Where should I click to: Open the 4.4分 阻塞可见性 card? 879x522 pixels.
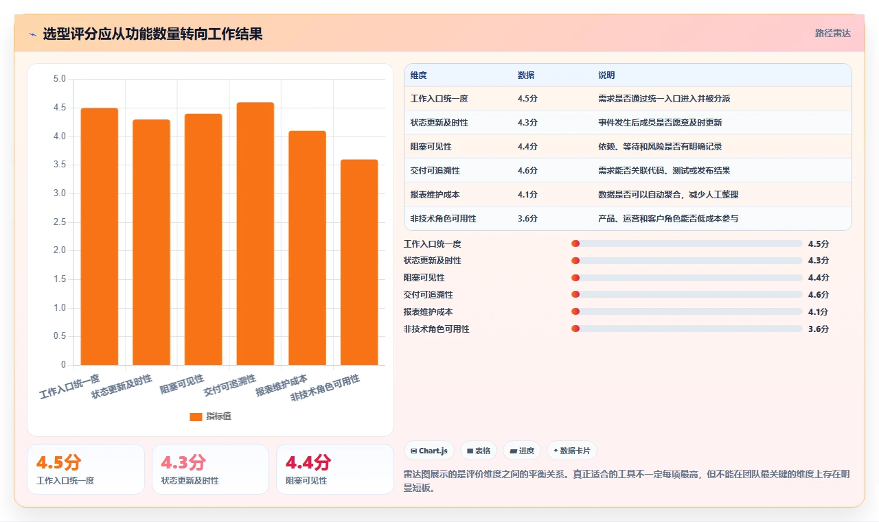point(335,469)
